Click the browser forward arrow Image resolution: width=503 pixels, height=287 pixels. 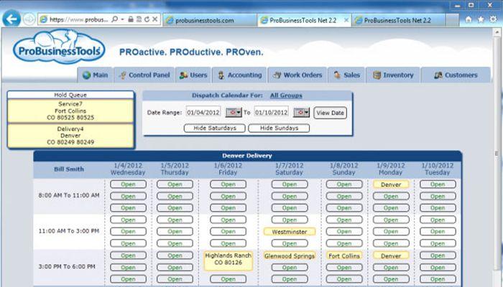pyautogui.click(x=29, y=19)
